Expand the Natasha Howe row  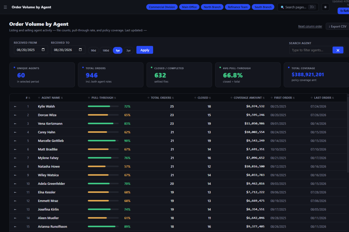[15, 166]
